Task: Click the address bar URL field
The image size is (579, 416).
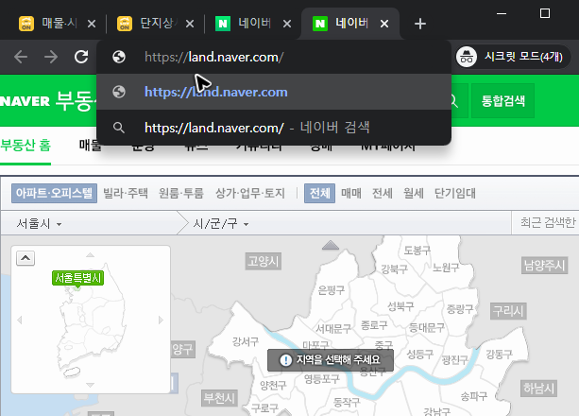Action: point(273,57)
